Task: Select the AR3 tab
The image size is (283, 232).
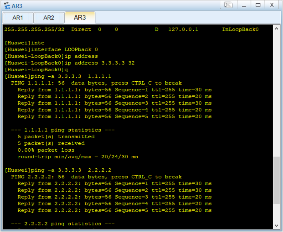Action: (80, 17)
